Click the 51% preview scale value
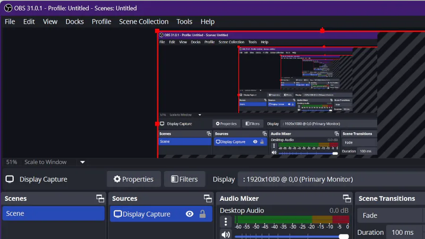The height and width of the screenshot is (239, 425). point(12,162)
